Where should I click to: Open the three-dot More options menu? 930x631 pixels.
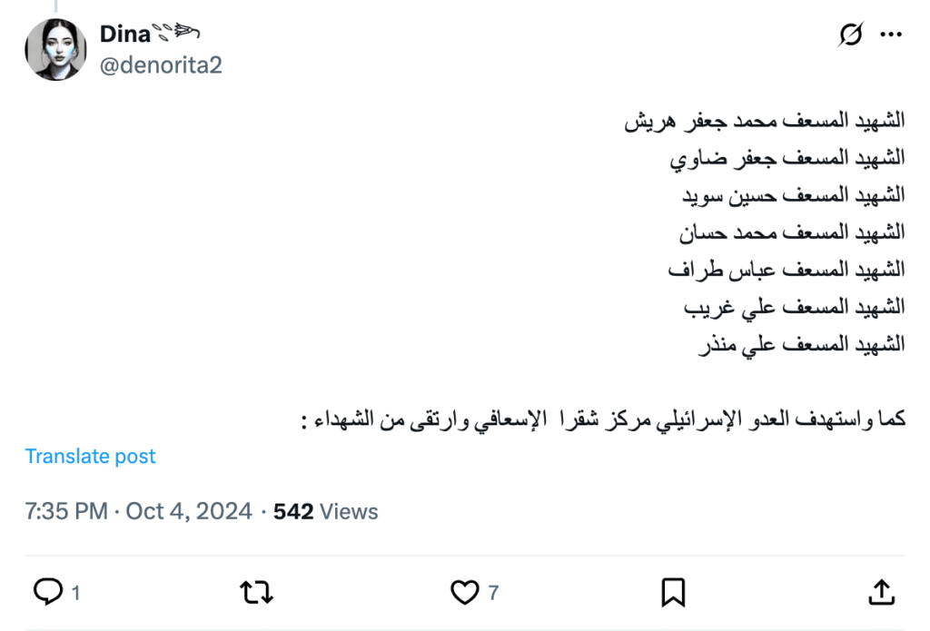click(x=892, y=35)
